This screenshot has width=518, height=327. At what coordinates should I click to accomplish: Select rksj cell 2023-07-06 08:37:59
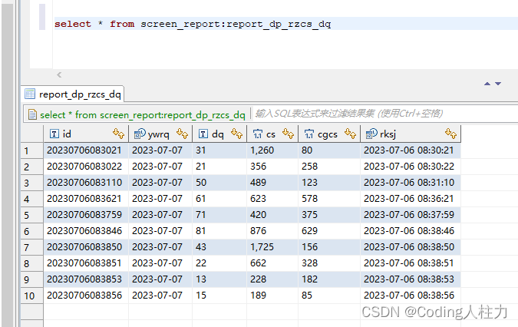click(411, 215)
